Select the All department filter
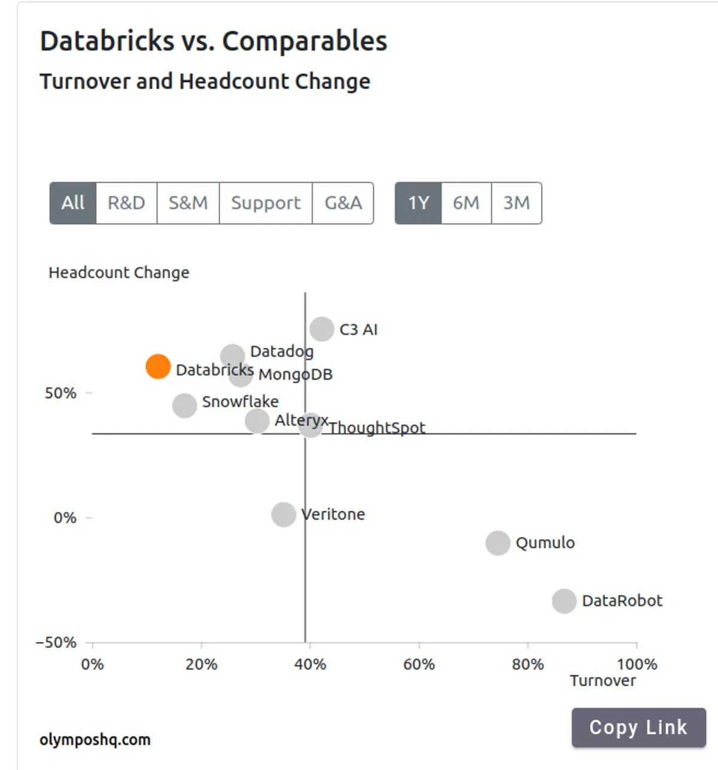 [x=73, y=204]
